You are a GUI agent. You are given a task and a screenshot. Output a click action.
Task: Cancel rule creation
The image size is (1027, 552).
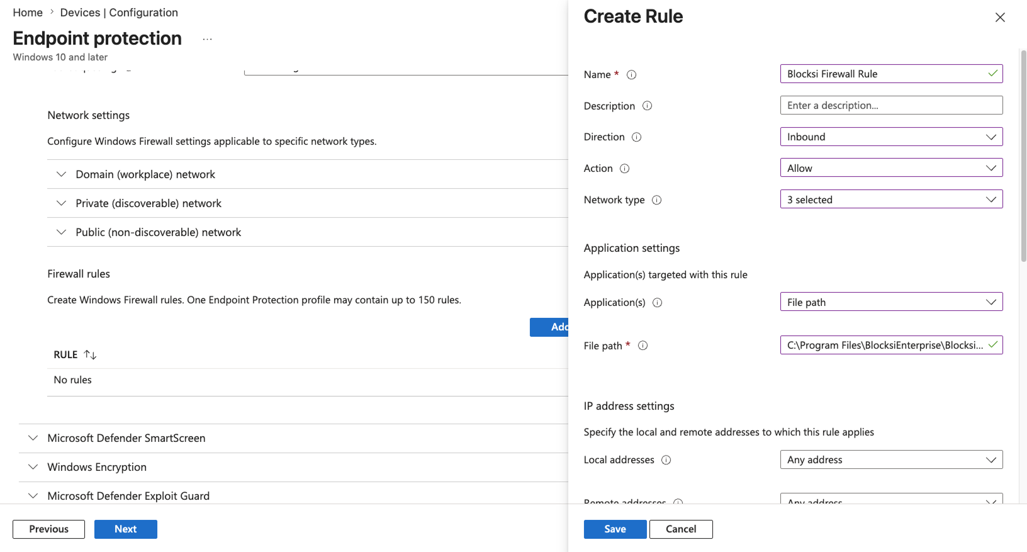[x=681, y=529]
